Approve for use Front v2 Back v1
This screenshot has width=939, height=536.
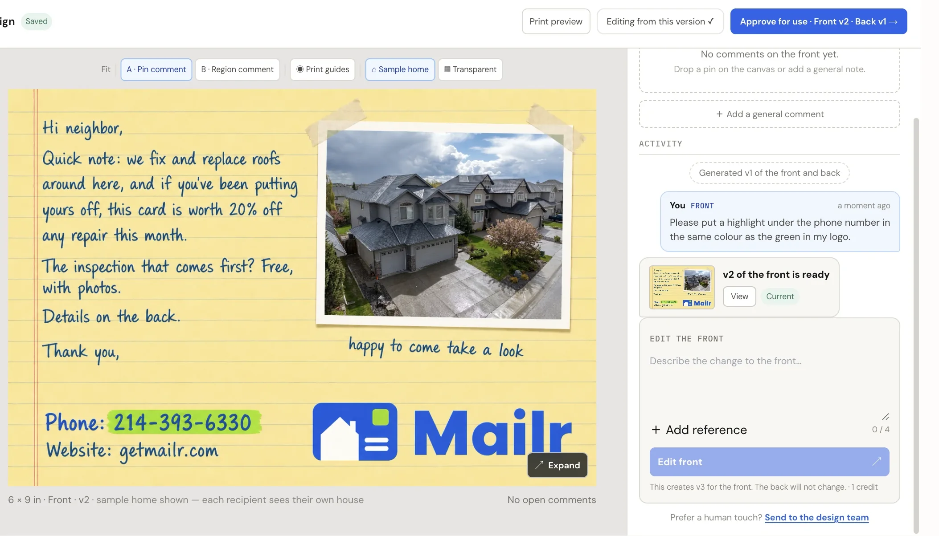(x=819, y=21)
